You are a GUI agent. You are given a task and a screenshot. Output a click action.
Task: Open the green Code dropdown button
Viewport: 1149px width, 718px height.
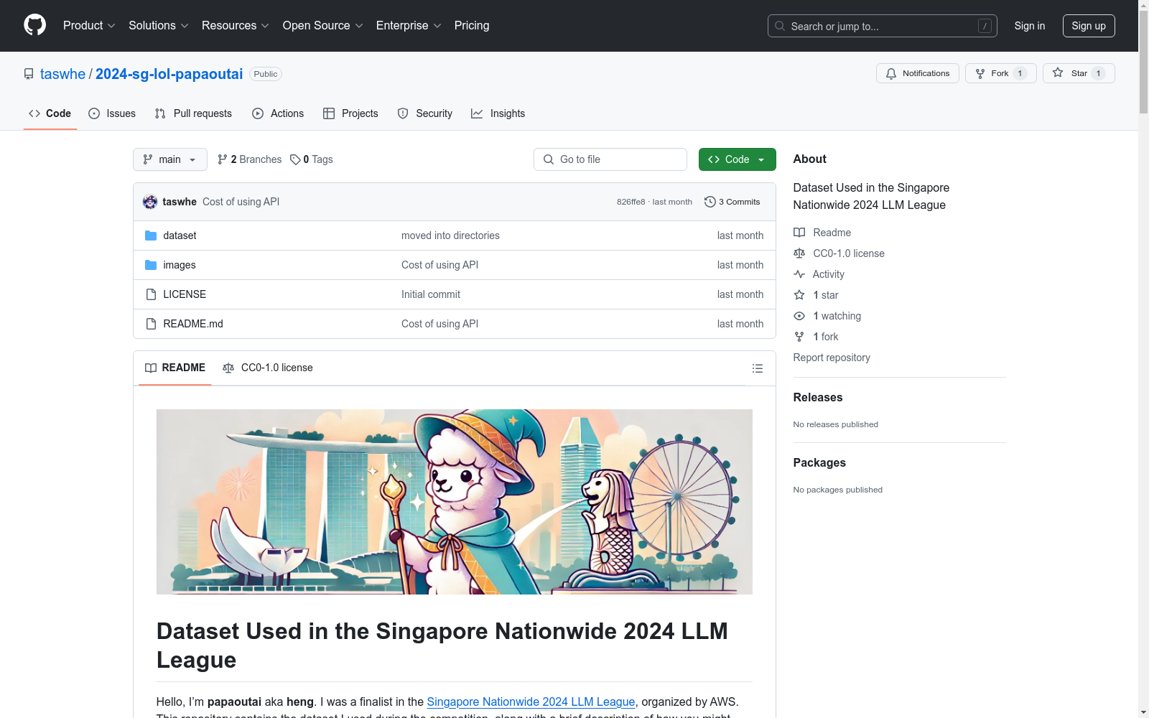(738, 159)
